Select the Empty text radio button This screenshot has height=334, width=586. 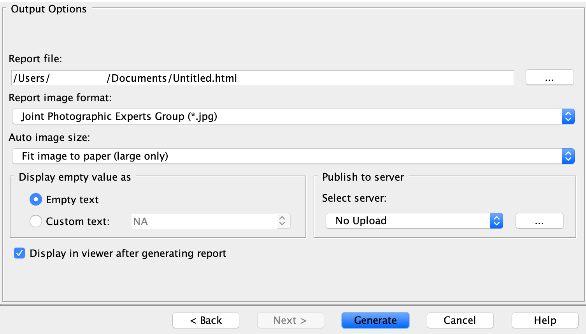[x=36, y=200]
